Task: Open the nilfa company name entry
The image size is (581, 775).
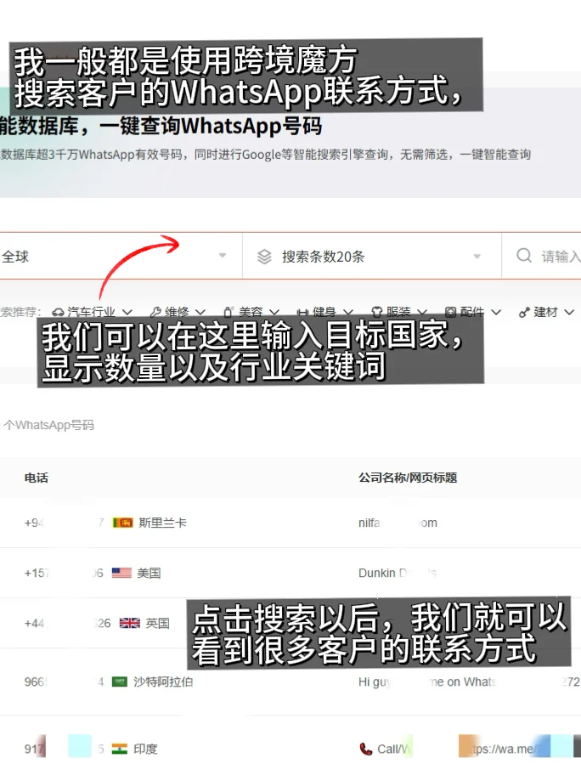Action: [398, 523]
